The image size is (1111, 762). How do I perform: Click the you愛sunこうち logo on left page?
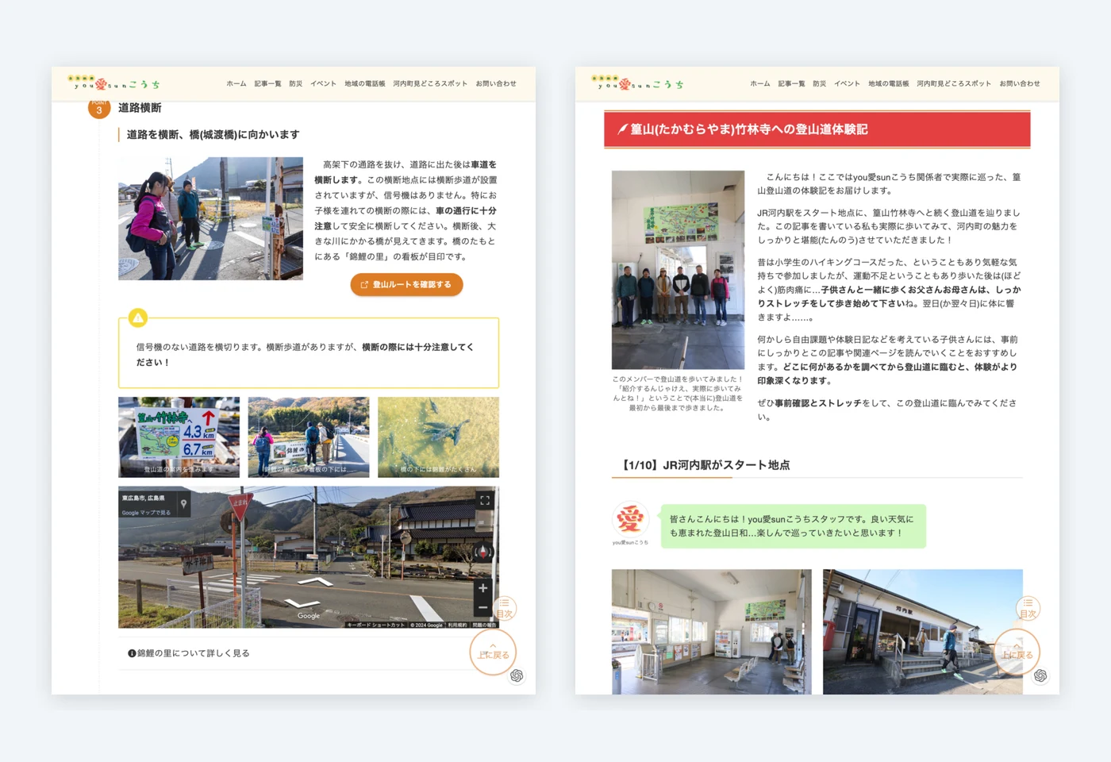pyautogui.click(x=114, y=83)
